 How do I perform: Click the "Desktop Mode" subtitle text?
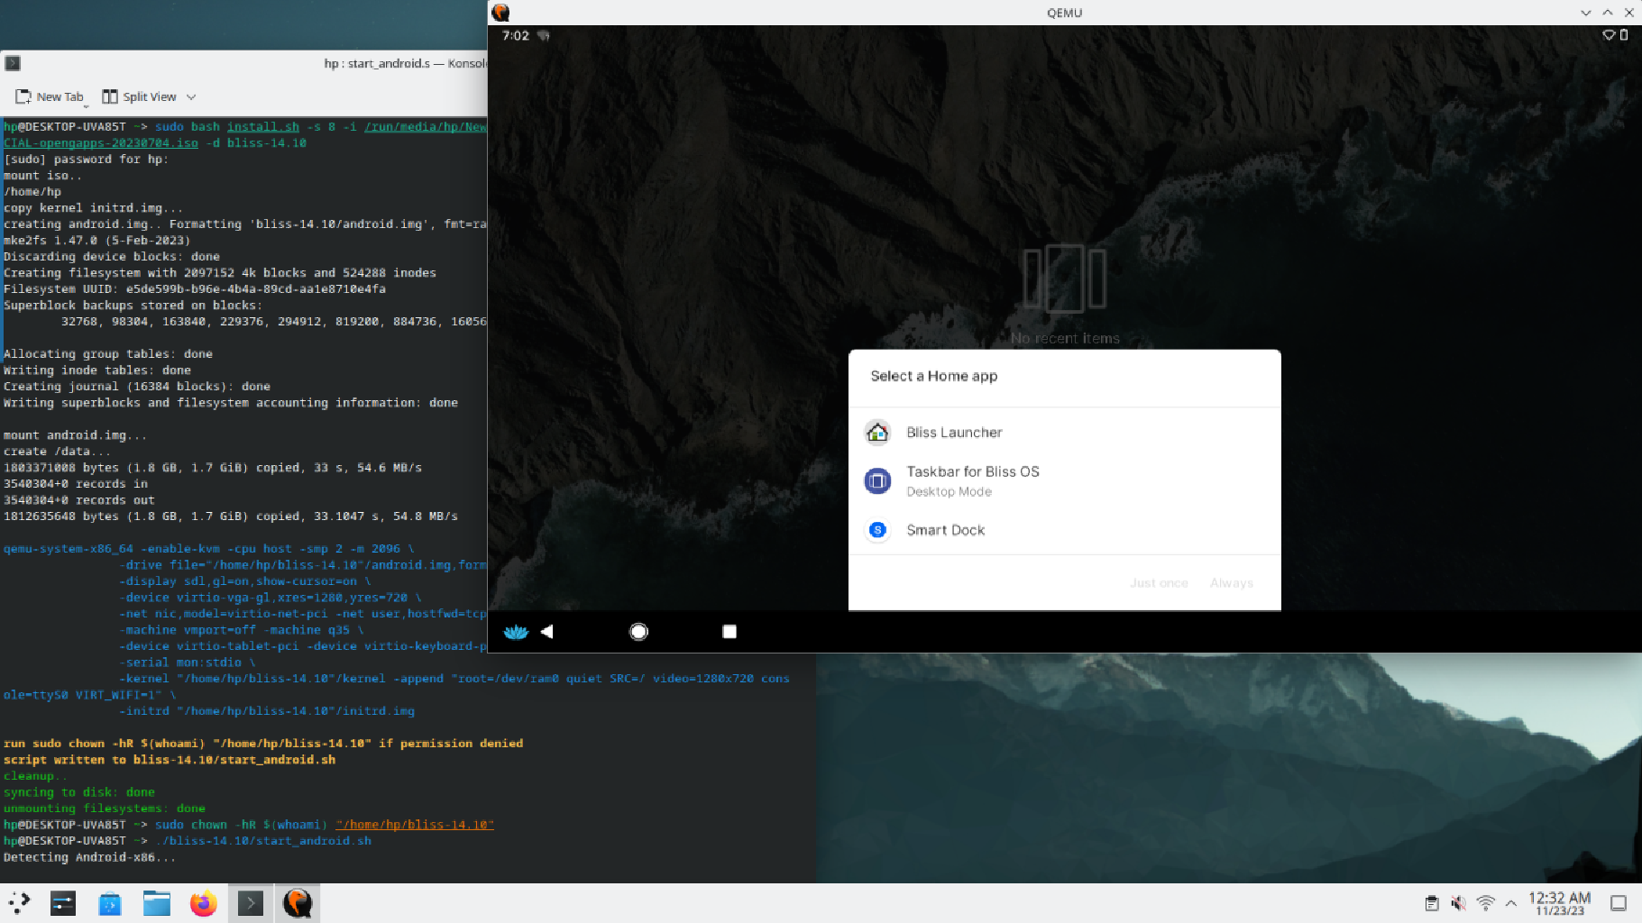(949, 491)
